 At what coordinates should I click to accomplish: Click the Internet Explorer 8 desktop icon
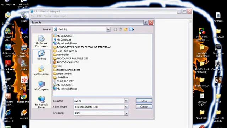point(8,116)
